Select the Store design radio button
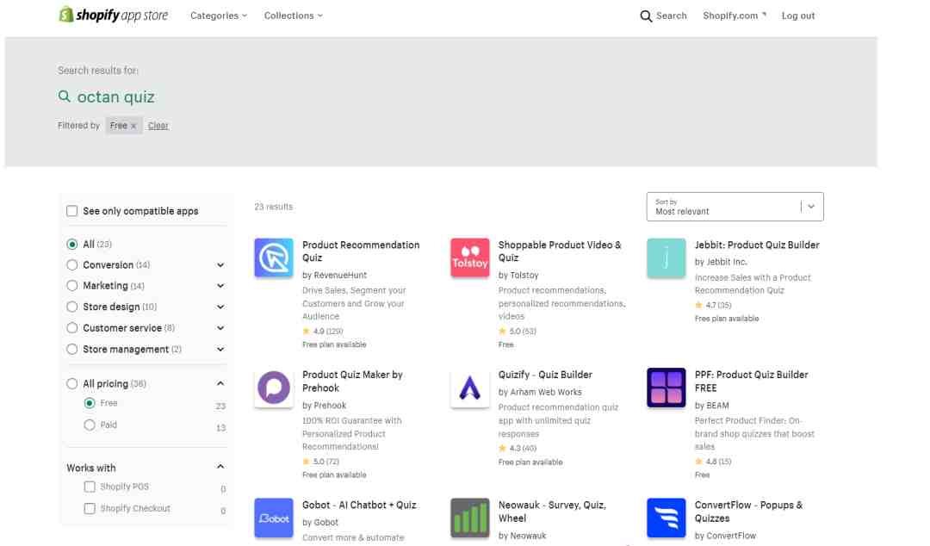 pyautogui.click(x=71, y=307)
